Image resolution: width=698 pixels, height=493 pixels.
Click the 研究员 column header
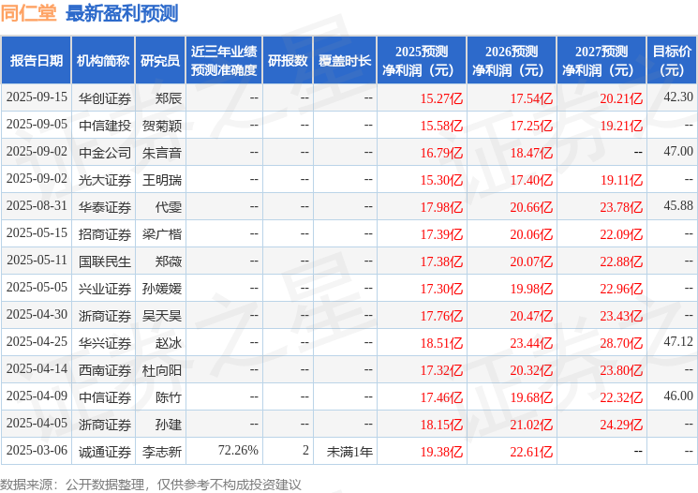click(160, 61)
